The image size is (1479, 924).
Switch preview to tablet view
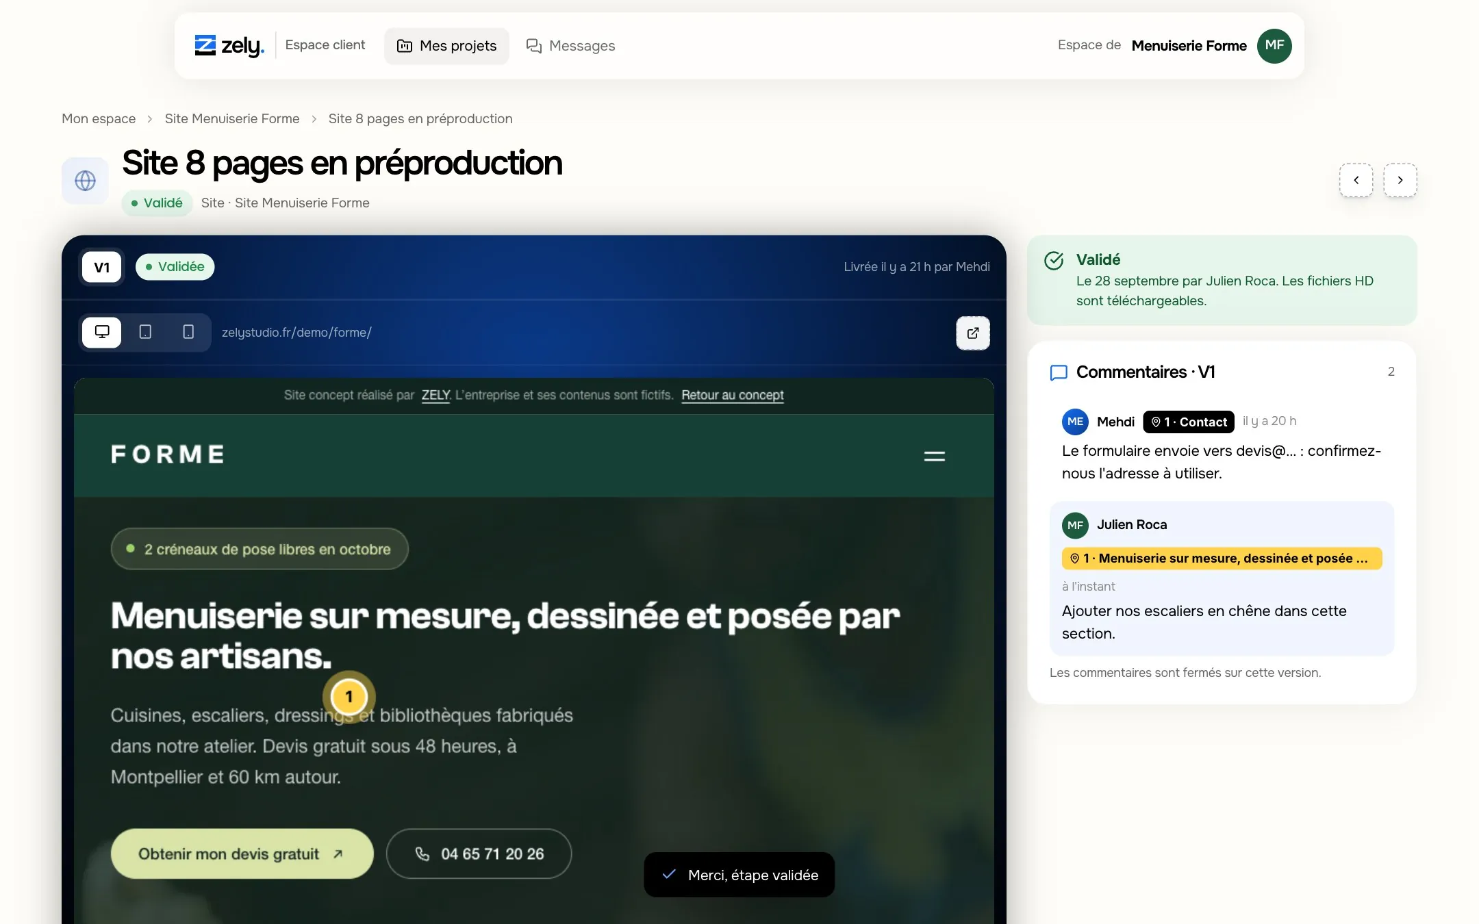pos(145,332)
